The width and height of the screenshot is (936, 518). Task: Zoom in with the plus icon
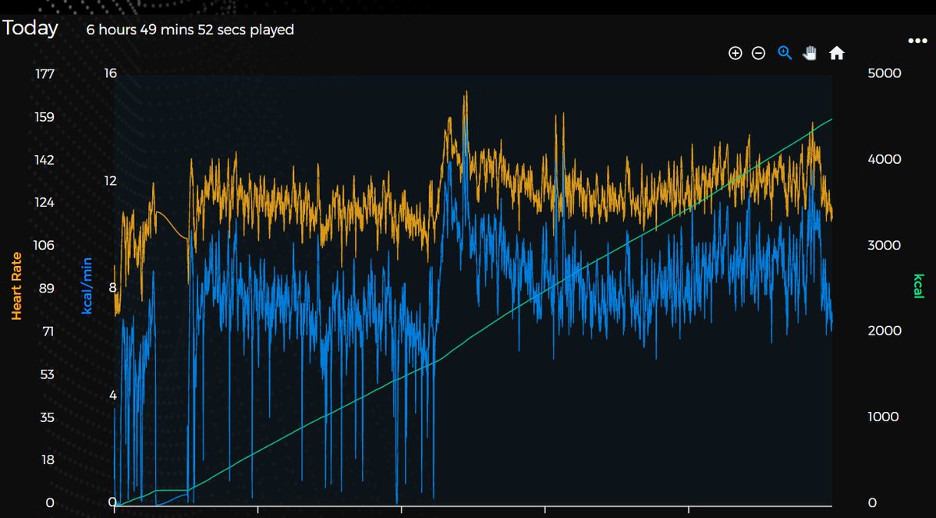point(735,52)
